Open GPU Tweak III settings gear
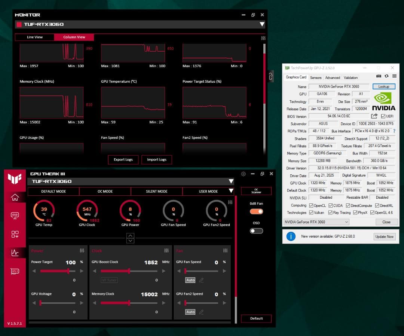 click(244, 174)
